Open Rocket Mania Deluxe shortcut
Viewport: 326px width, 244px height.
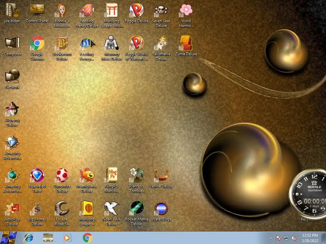coord(136,214)
